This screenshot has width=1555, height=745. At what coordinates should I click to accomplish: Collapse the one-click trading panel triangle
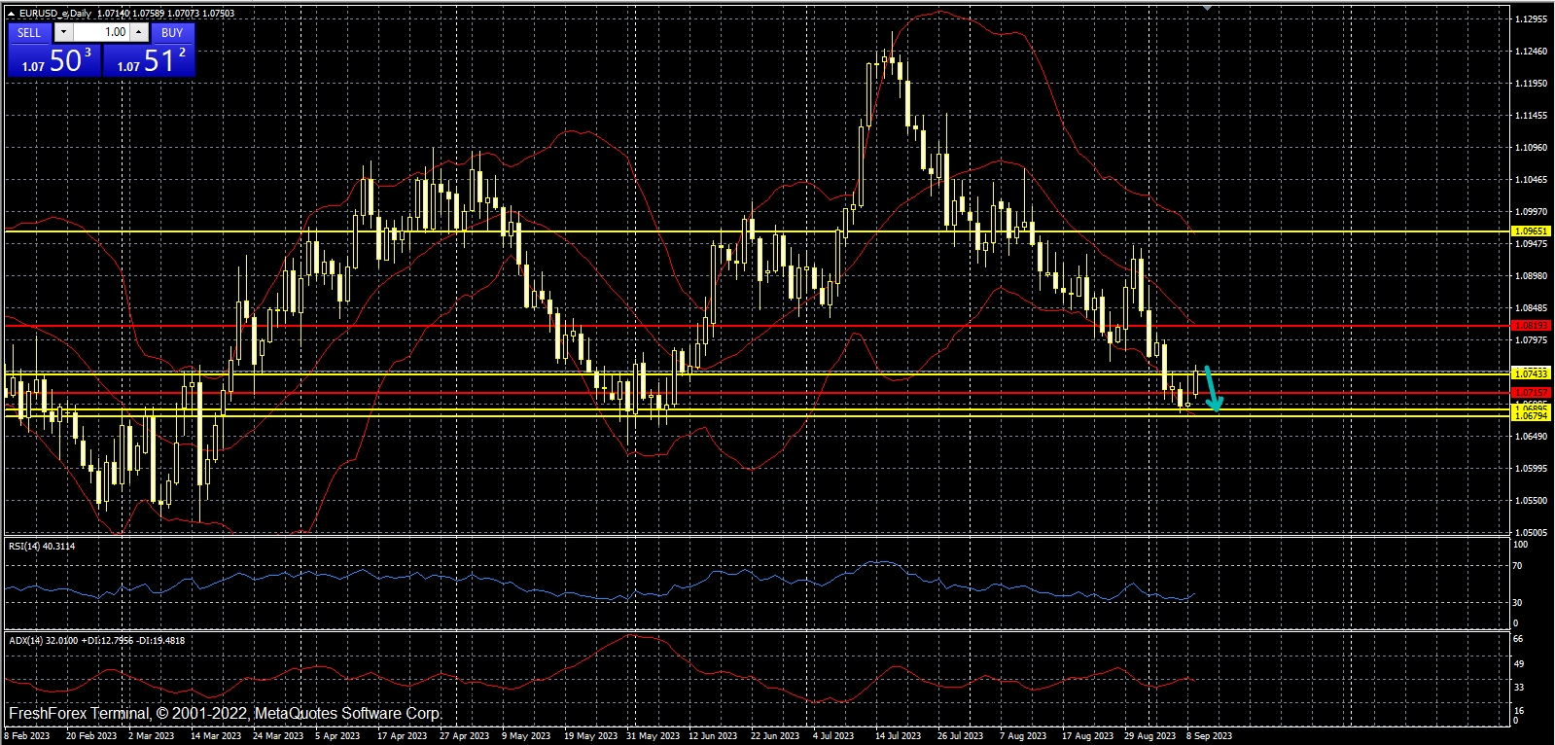(11, 14)
